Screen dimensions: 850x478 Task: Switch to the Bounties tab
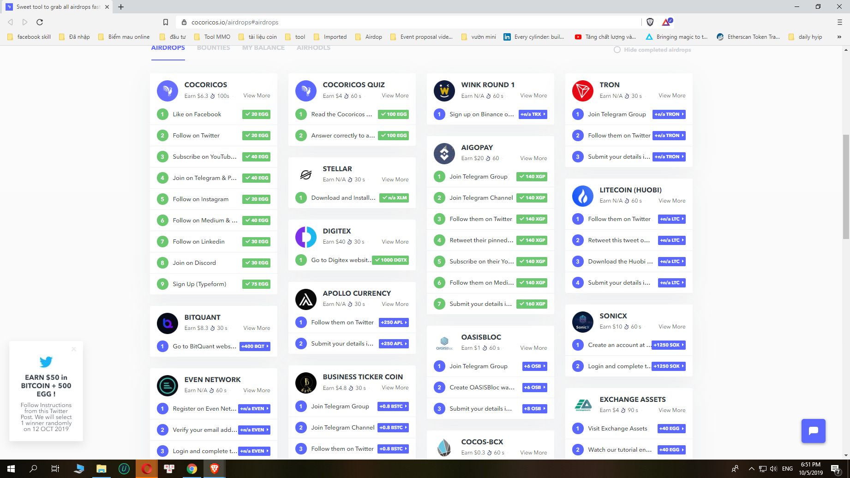coord(213,48)
